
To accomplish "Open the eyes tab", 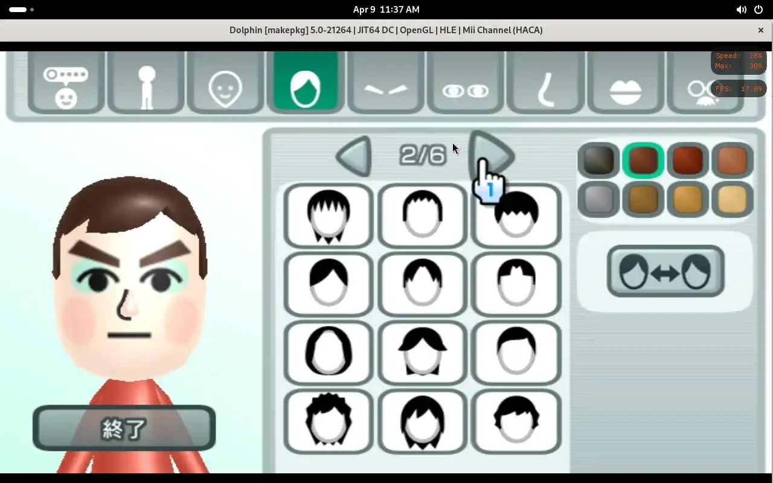I will tap(466, 83).
